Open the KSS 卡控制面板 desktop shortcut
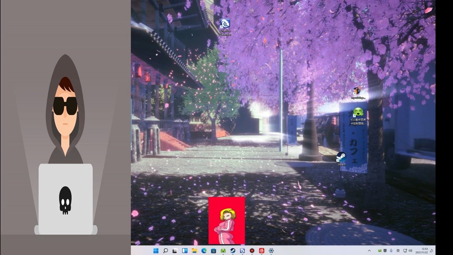Screen dimensions: 453x255 pyautogui.click(x=359, y=113)
